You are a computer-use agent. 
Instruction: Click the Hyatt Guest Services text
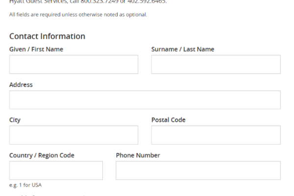pos(38,1)
